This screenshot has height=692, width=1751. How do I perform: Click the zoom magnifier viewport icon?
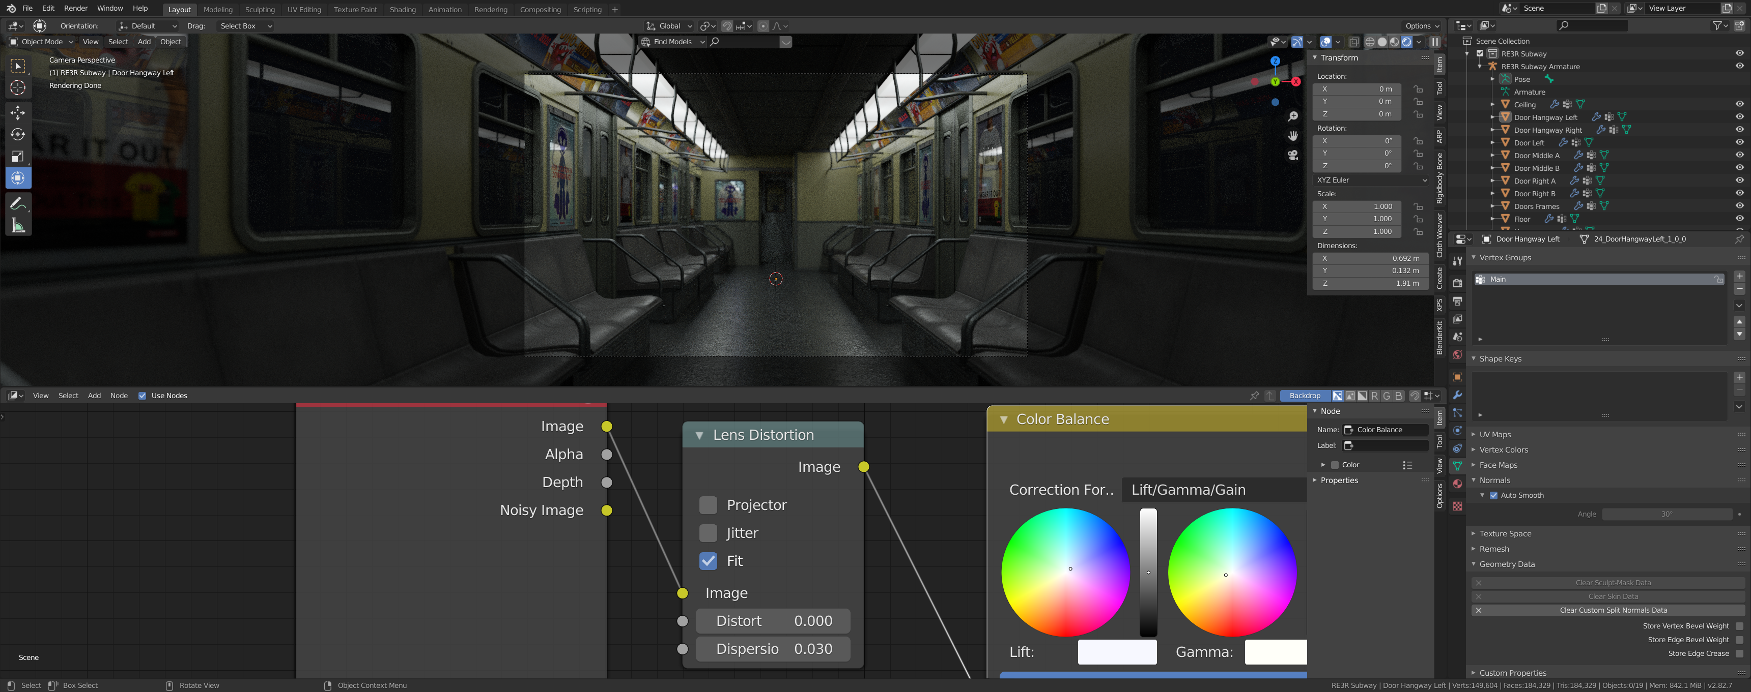pos(1292,117)
